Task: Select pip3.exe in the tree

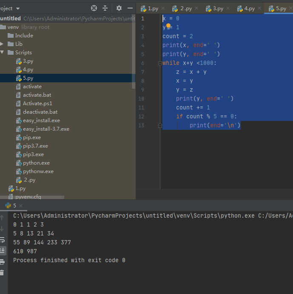Action: [33, 154]
